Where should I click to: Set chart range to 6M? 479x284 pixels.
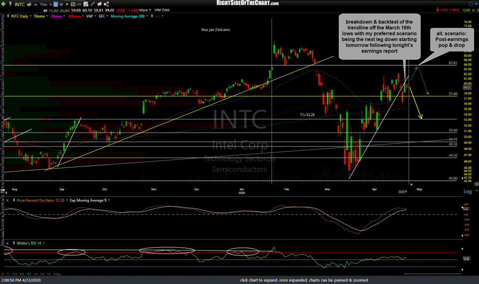point(21,274)
